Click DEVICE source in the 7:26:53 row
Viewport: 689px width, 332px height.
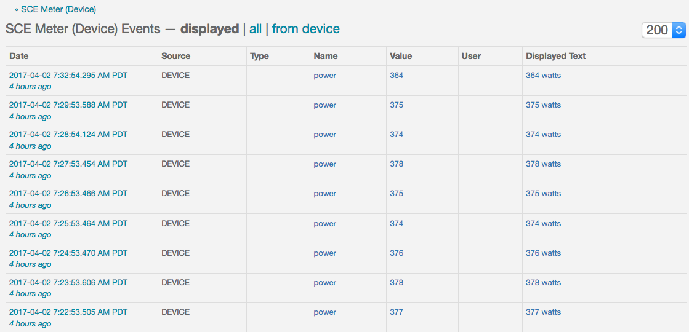tap(175, 194)
